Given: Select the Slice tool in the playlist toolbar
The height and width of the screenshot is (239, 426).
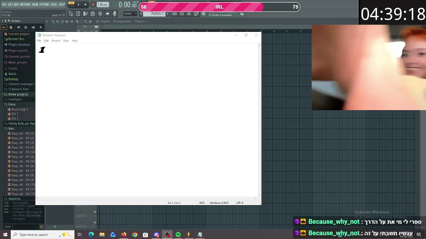Looking at the screenshot, I should [x=76, y=22].
